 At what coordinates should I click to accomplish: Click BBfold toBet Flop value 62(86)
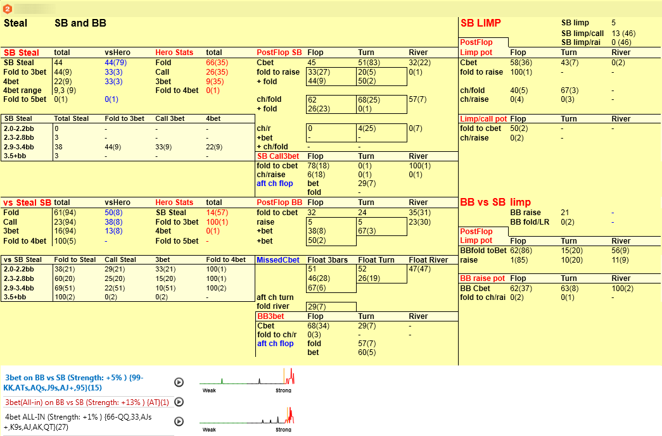pyautogui.click(x=521, y=251)
